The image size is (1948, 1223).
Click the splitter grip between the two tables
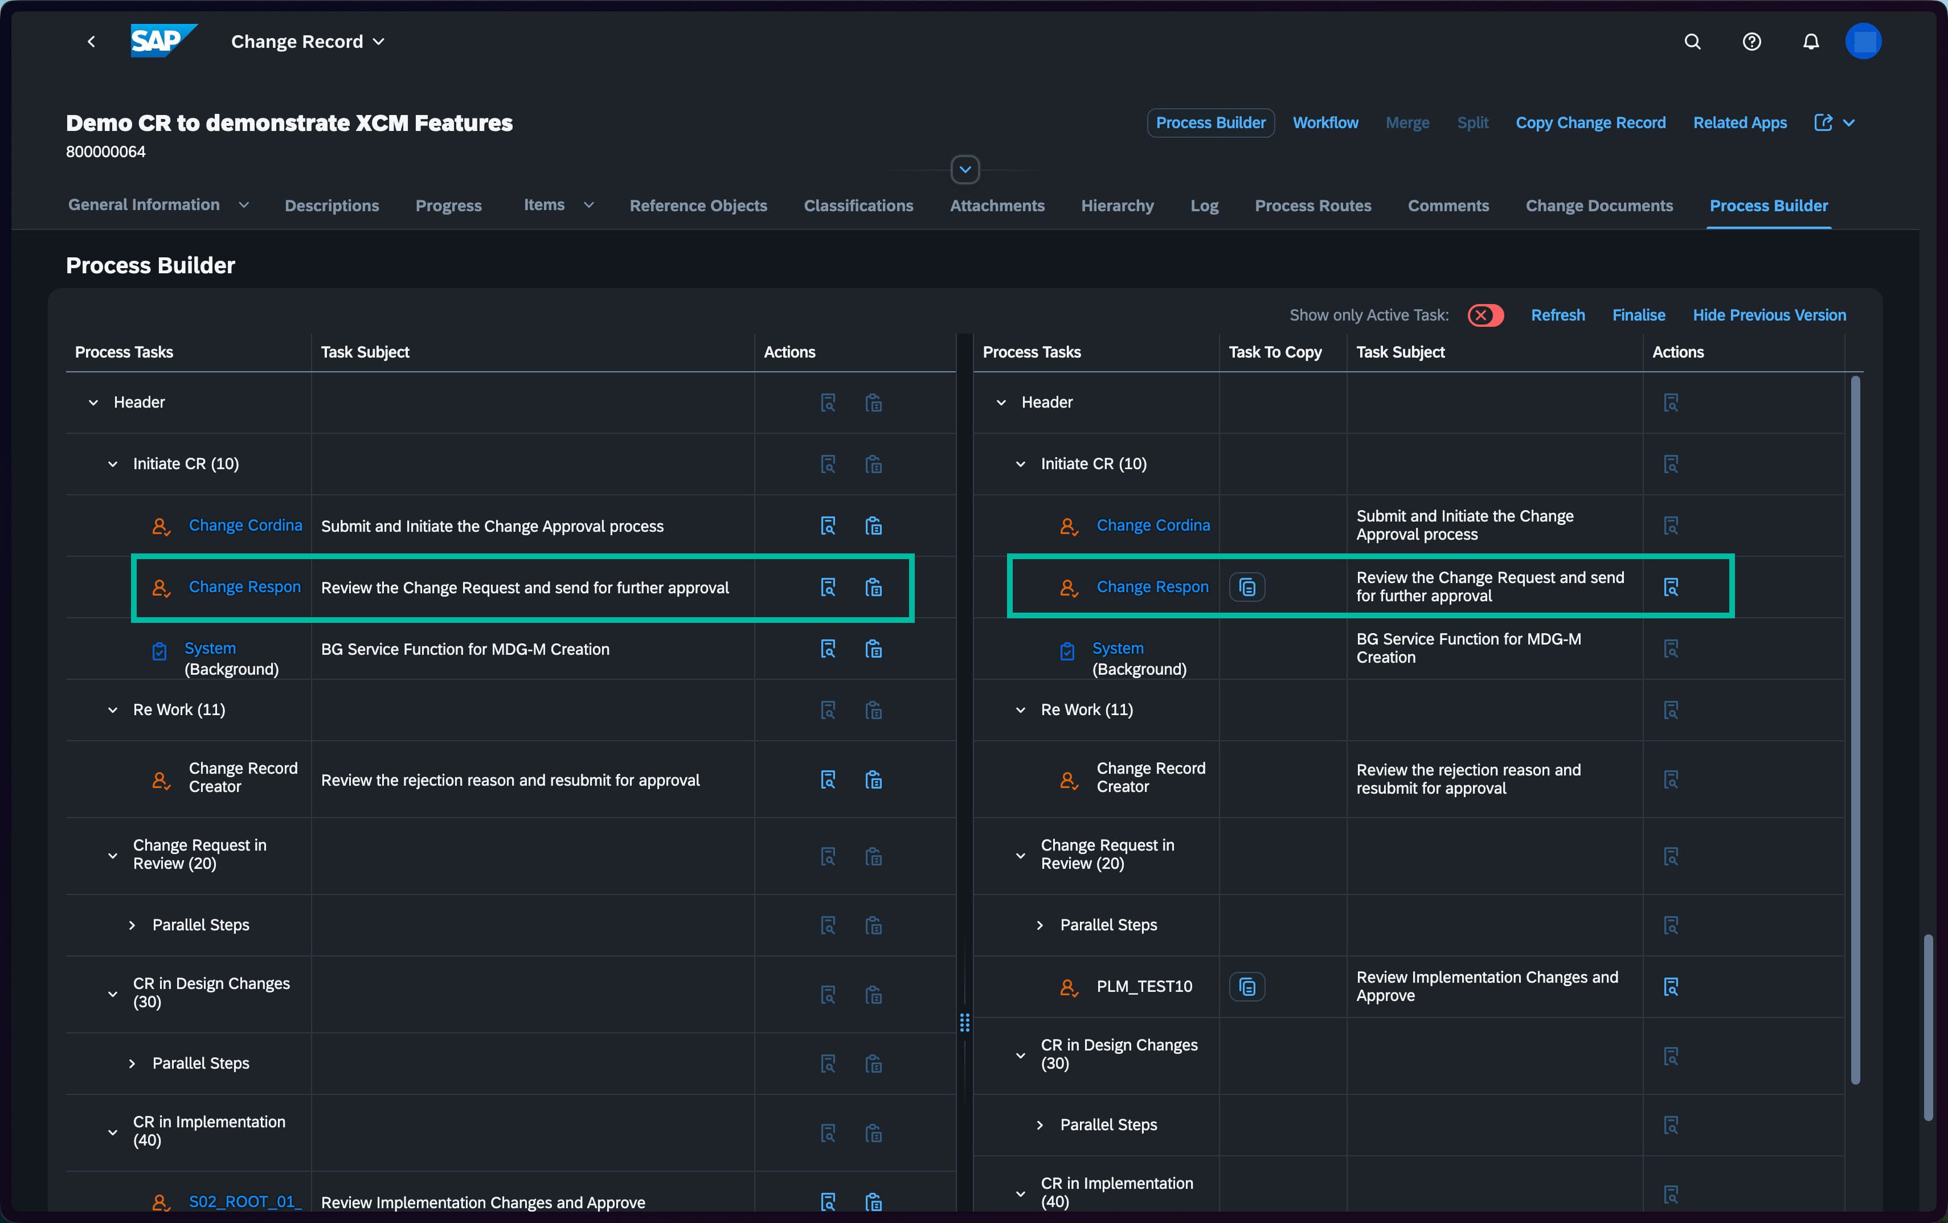click(964, 1023)
